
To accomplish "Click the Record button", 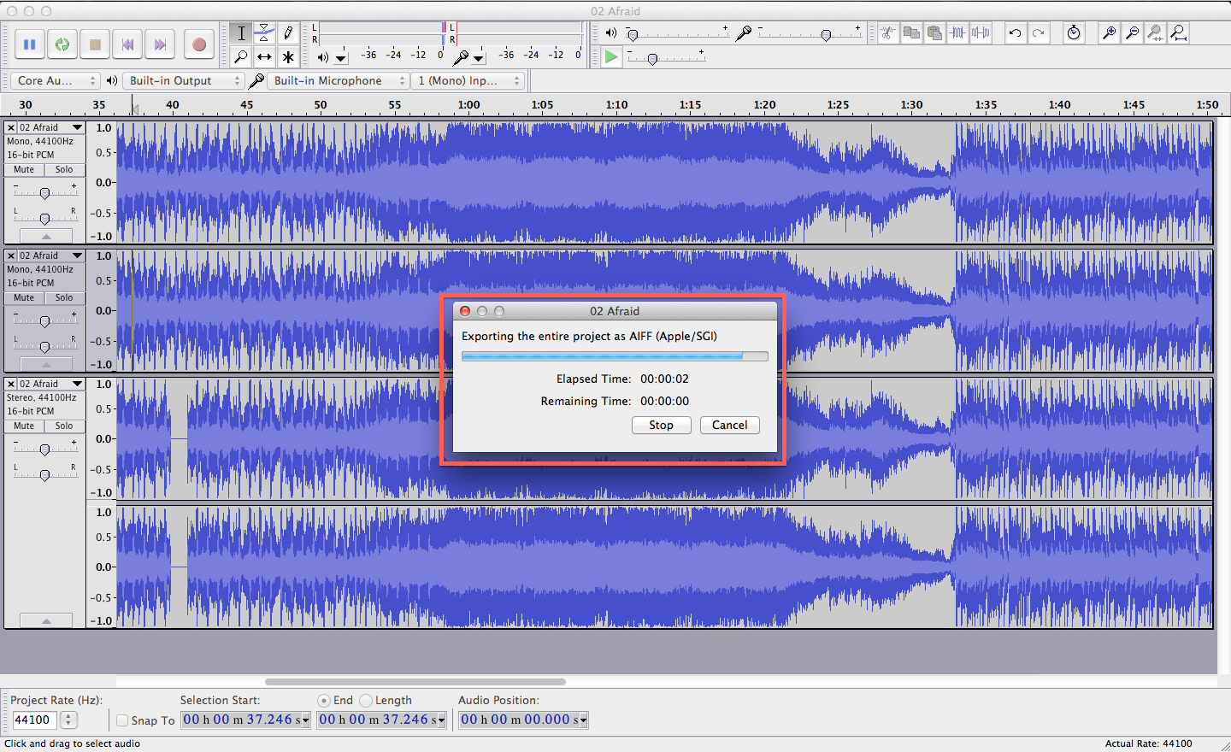I will click(199, 44).
